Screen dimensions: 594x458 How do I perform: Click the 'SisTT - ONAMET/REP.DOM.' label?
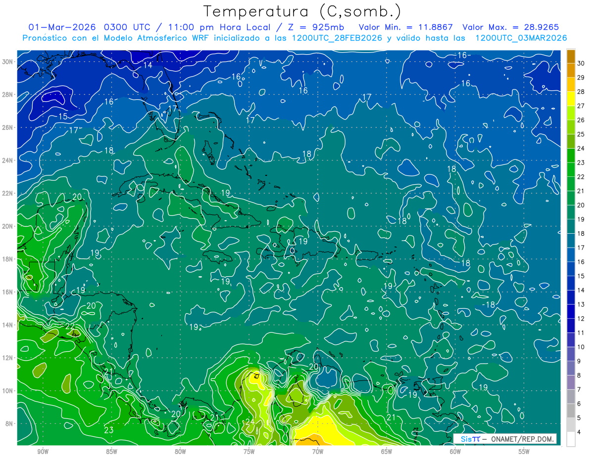point(505,439)
